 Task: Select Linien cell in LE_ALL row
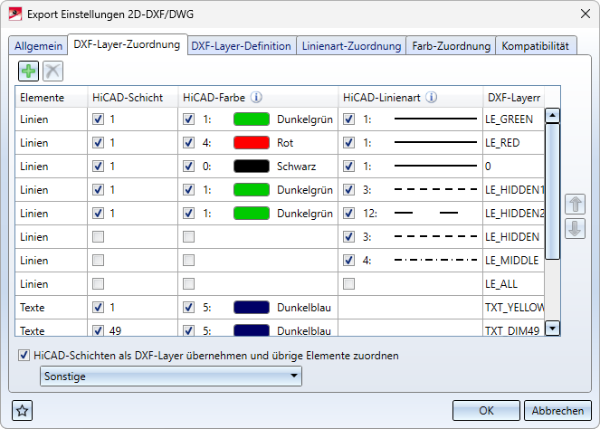(x=52, y=284)
